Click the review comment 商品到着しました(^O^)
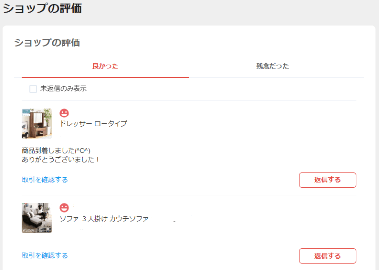Image resolution: width=379 pixels, height=270 pixels. point(56,150)
